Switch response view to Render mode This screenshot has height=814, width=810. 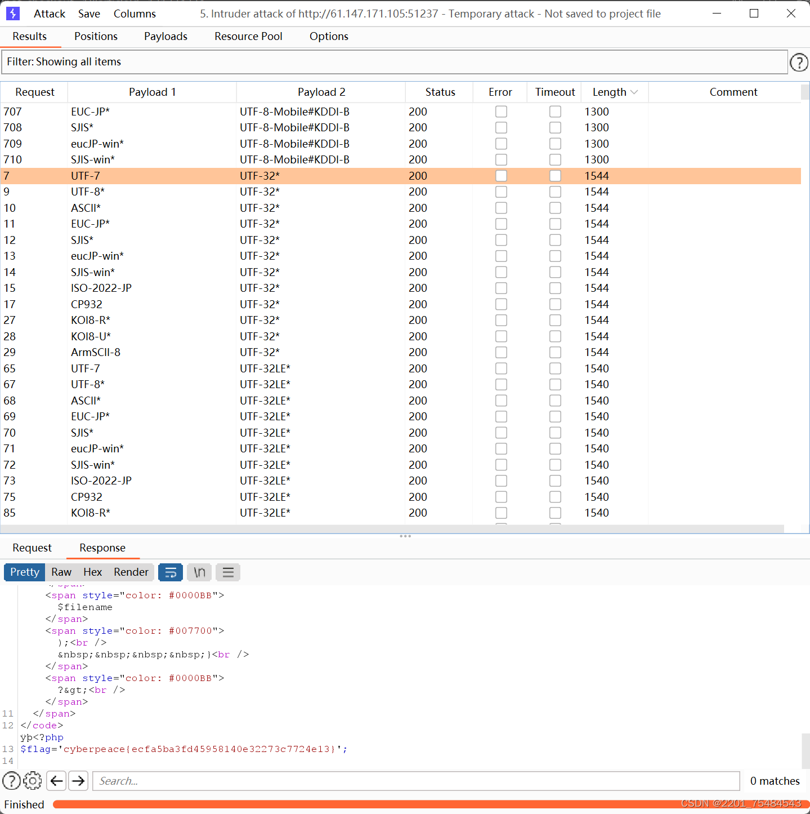131,572
